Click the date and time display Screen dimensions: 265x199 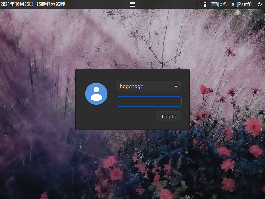pyautogui.click(x=33, y=4)
